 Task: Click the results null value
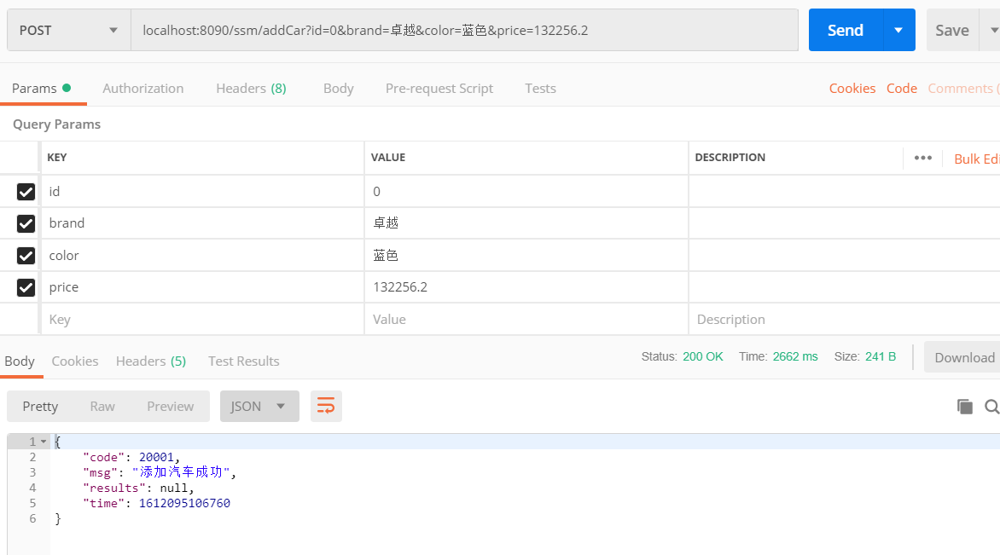(173, 489)
